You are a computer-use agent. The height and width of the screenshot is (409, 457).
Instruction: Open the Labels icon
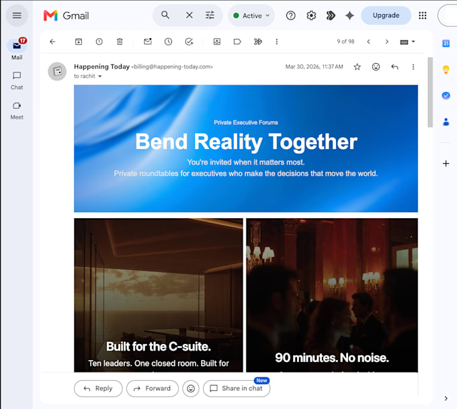(237, 42)
